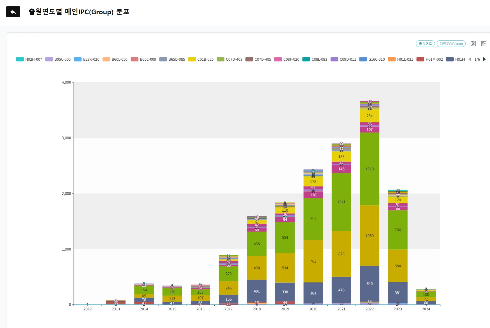Click the 826 segment in 2021 bar

coord(341,254)
